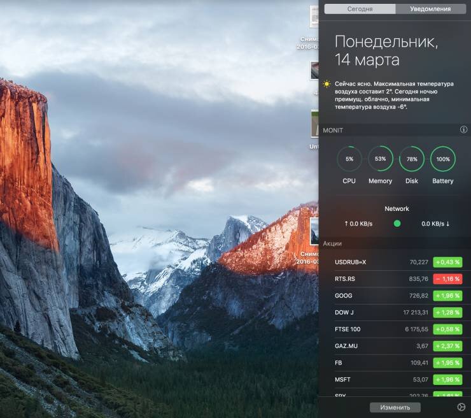This screenshot has height=418, width=471.
Task: Toggle RTS.RS change badge −1,16 %
Action: pyautogui.click(x=447, y=279)
